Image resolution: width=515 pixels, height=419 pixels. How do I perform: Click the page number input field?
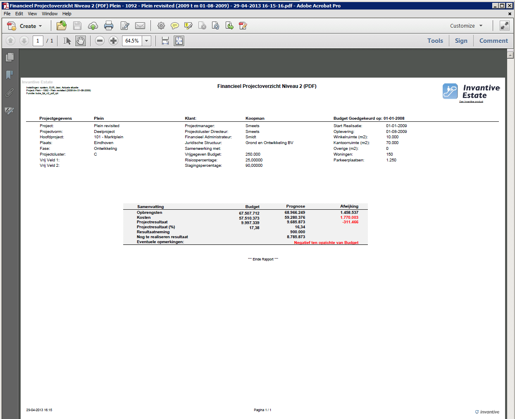click(x=38, y=40)
